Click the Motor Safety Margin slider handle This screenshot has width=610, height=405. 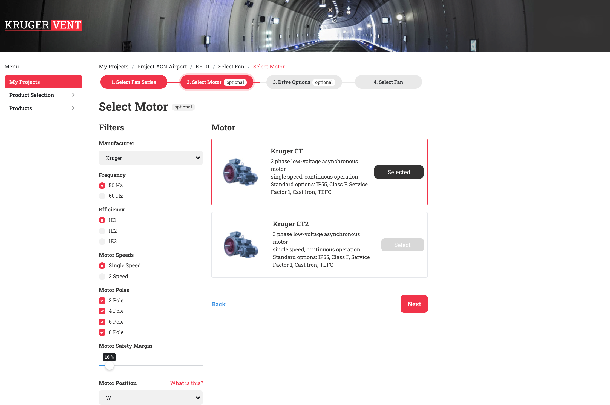point(109,366)
